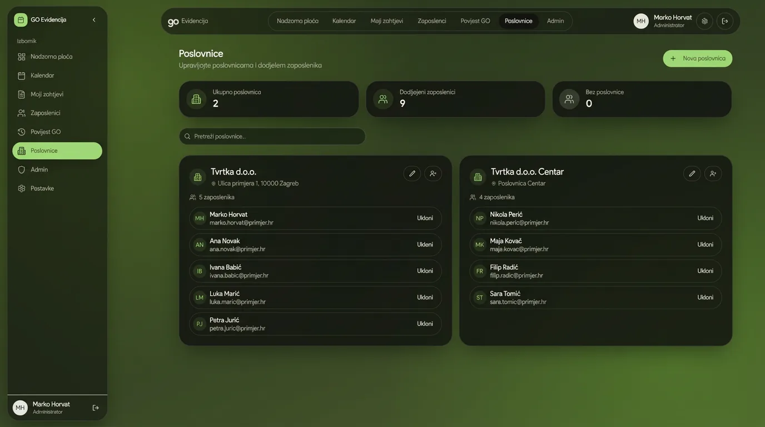Screen dimensions: 765x427
Task: Open Admin in the sidebar
Action: 57,170
